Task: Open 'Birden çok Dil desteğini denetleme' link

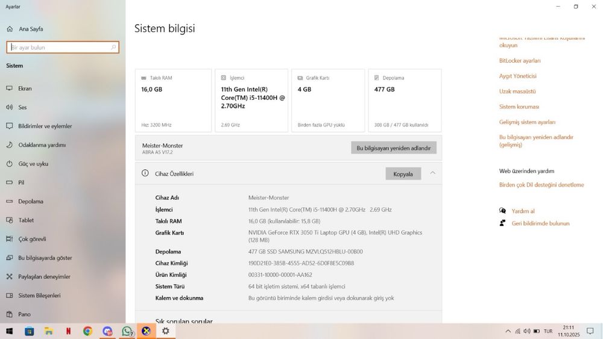Action: (541, 185)
